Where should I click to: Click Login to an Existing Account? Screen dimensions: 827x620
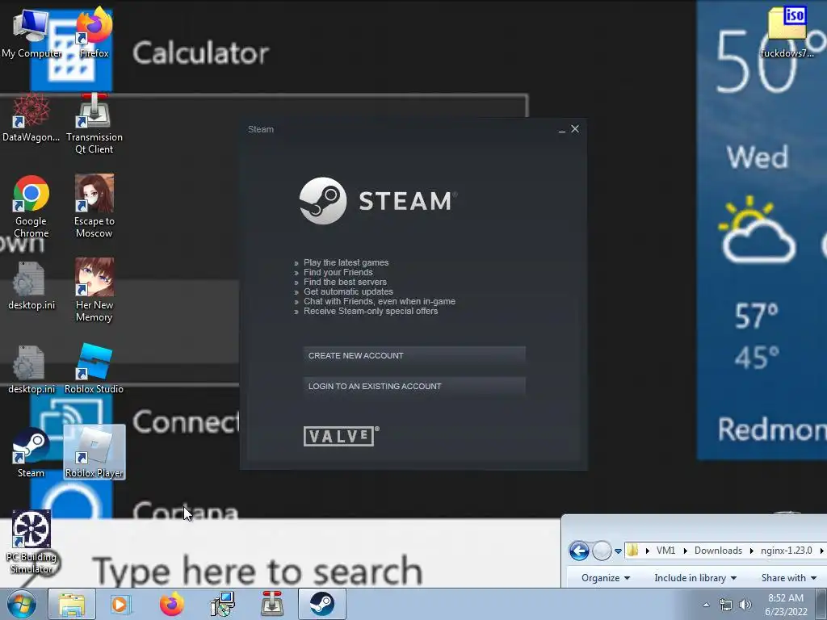tap(414, 387)
